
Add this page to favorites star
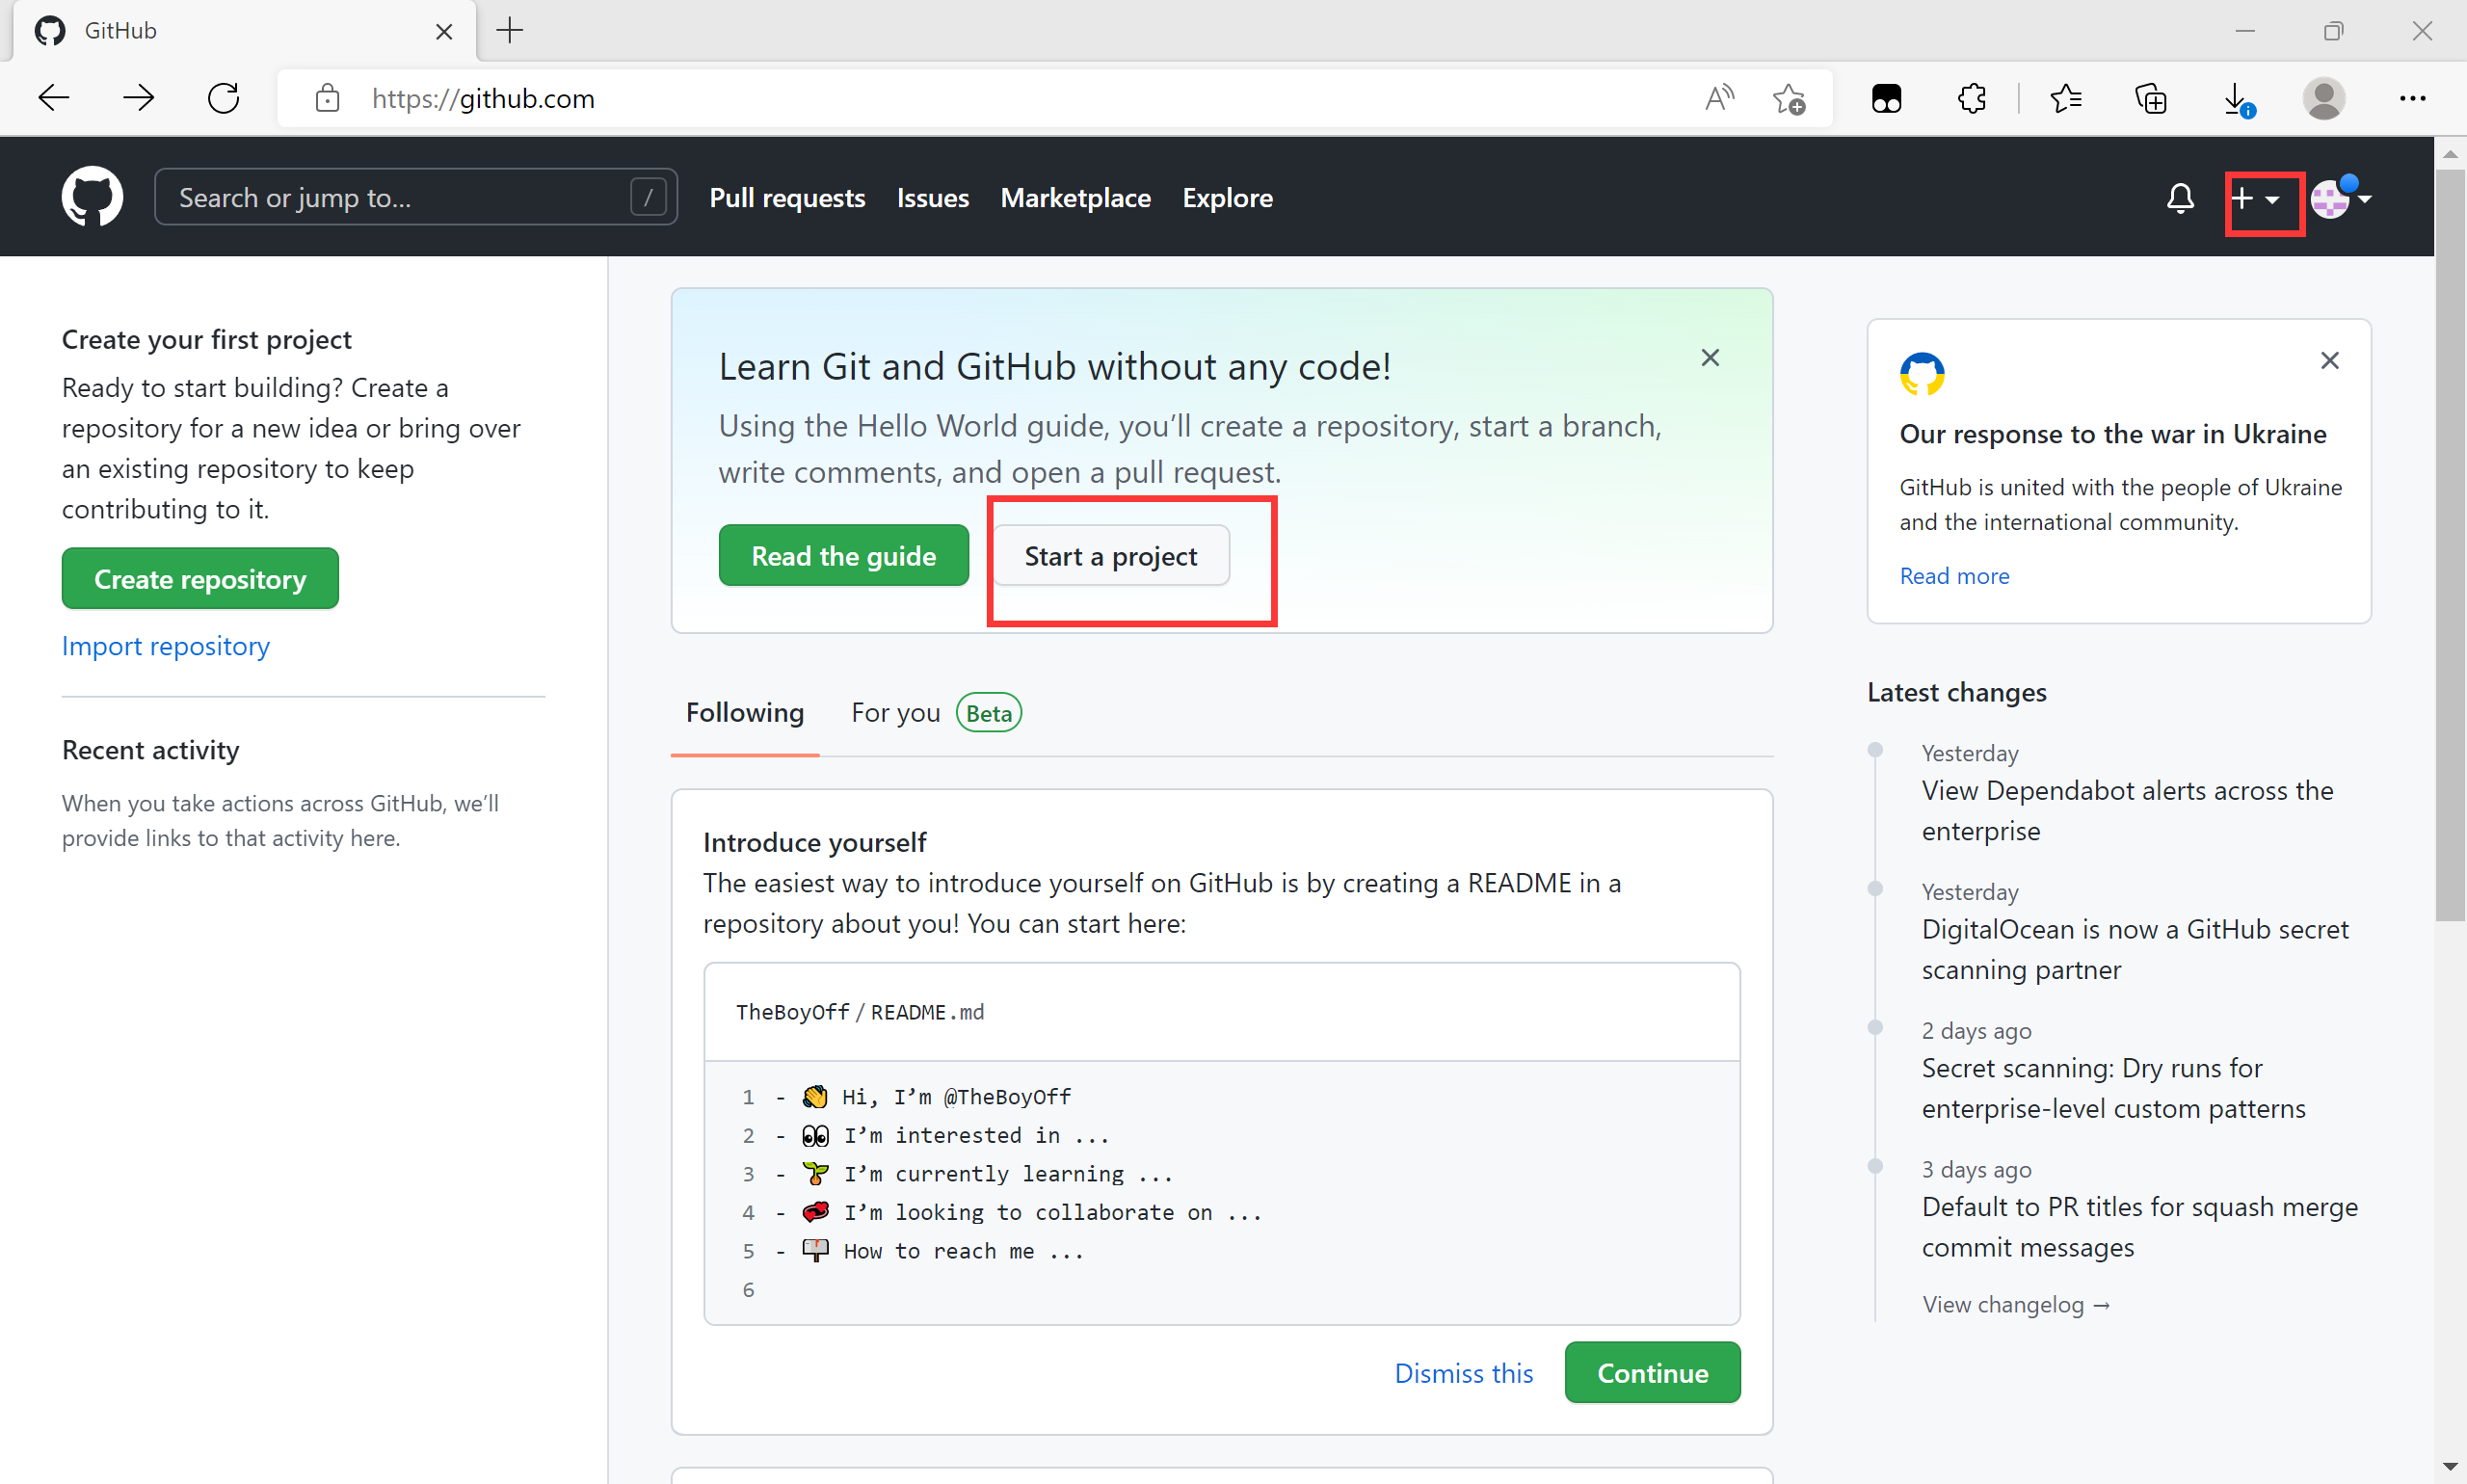tap(1789, 98)
